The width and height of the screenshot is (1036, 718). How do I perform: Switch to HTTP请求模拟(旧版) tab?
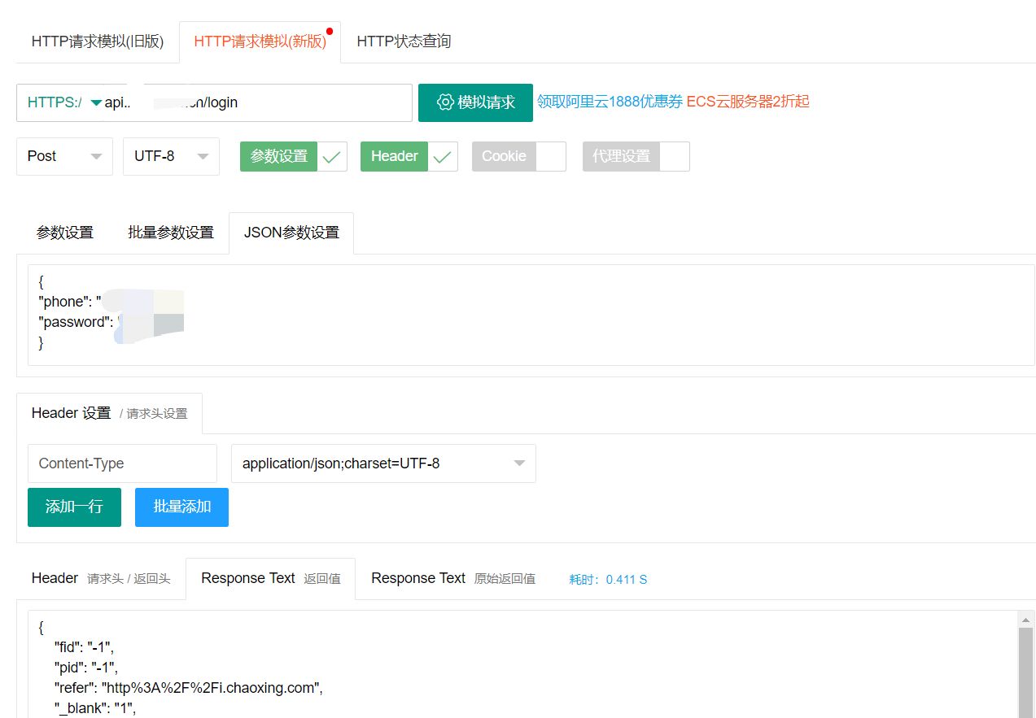(x=98, y=41)
